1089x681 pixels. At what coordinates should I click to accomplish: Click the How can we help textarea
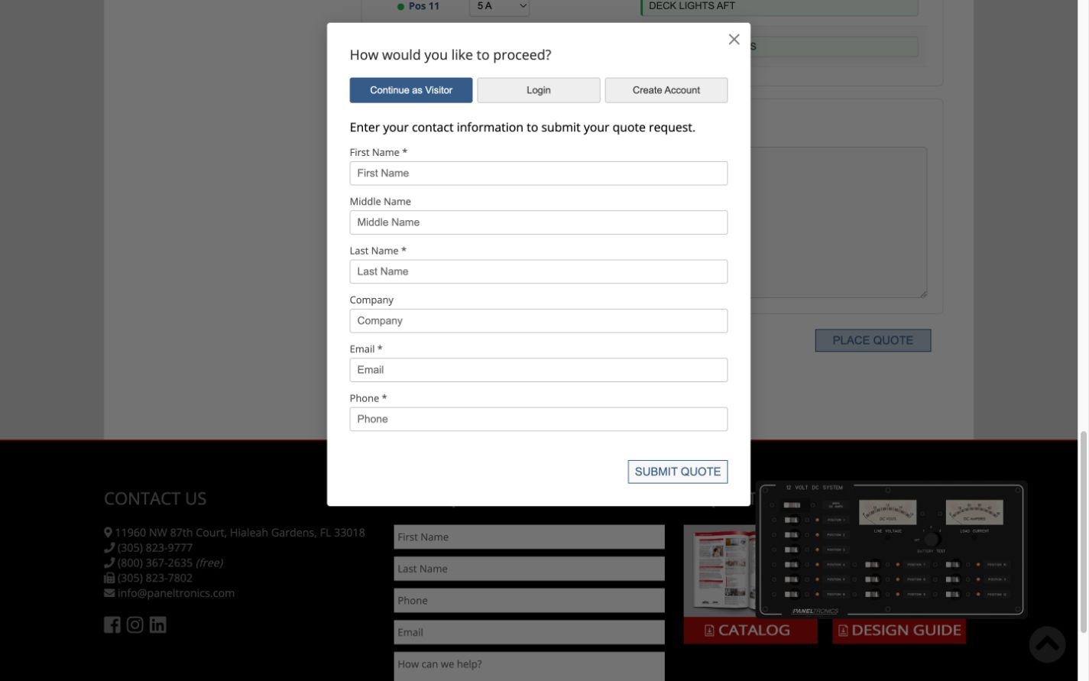click(529, 666)
